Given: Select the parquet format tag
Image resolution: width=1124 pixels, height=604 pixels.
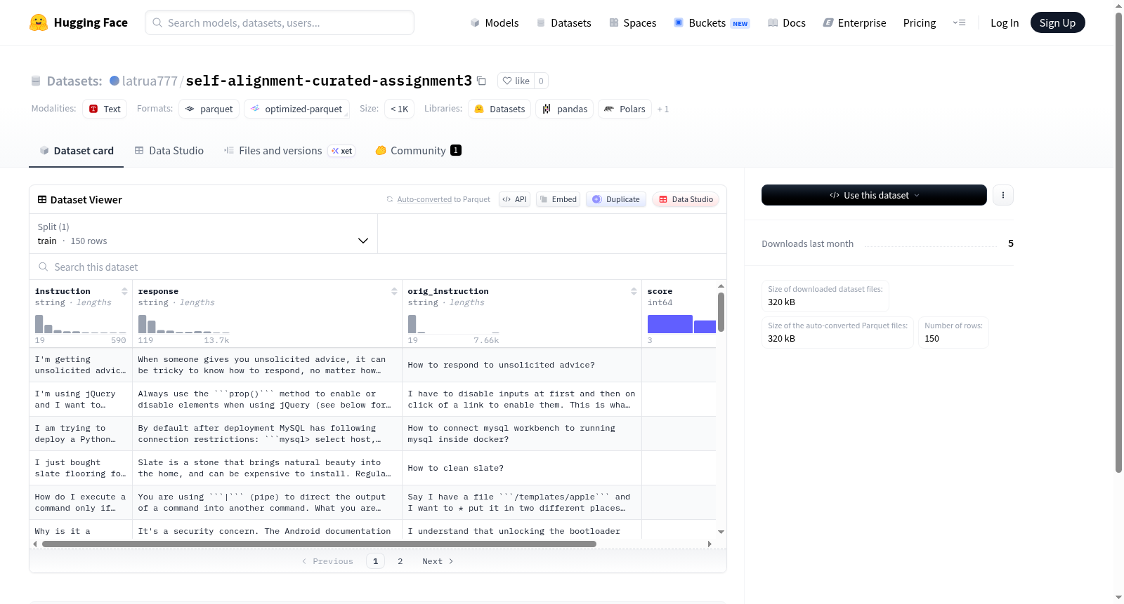Looking at the screenshot, I should pyautogui.click(x=209, y=109).
